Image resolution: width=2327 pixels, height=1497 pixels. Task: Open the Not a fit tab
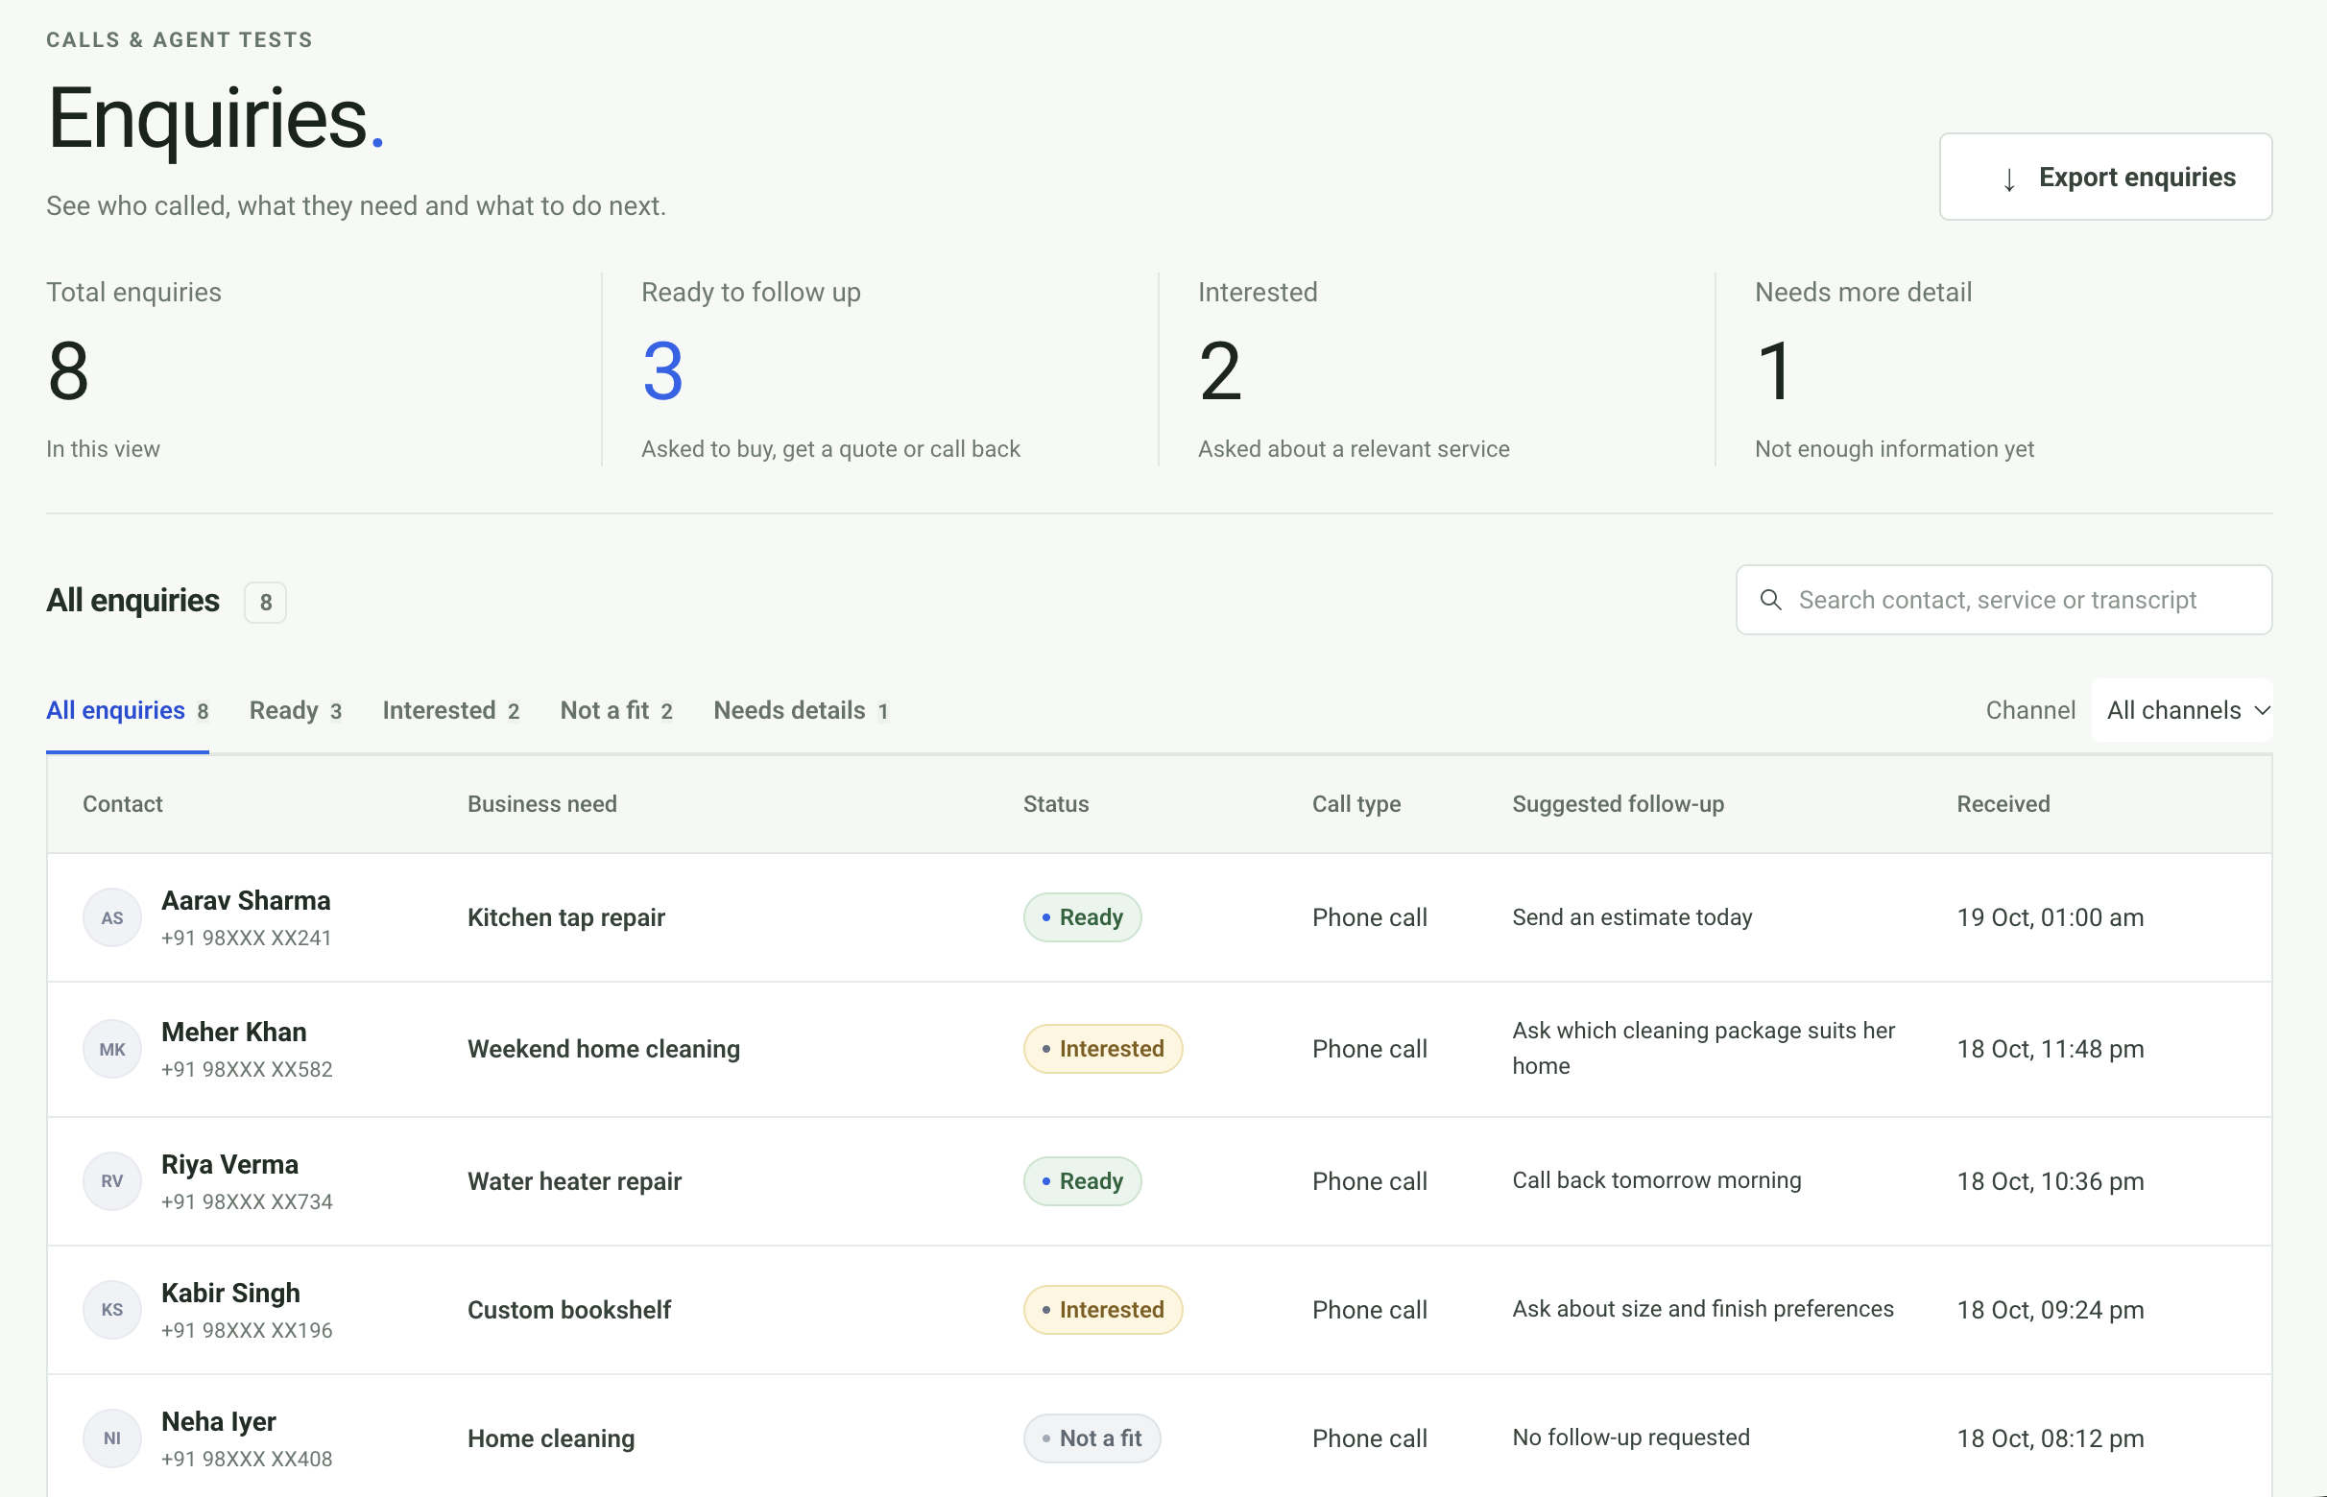(x=616, y=710)
